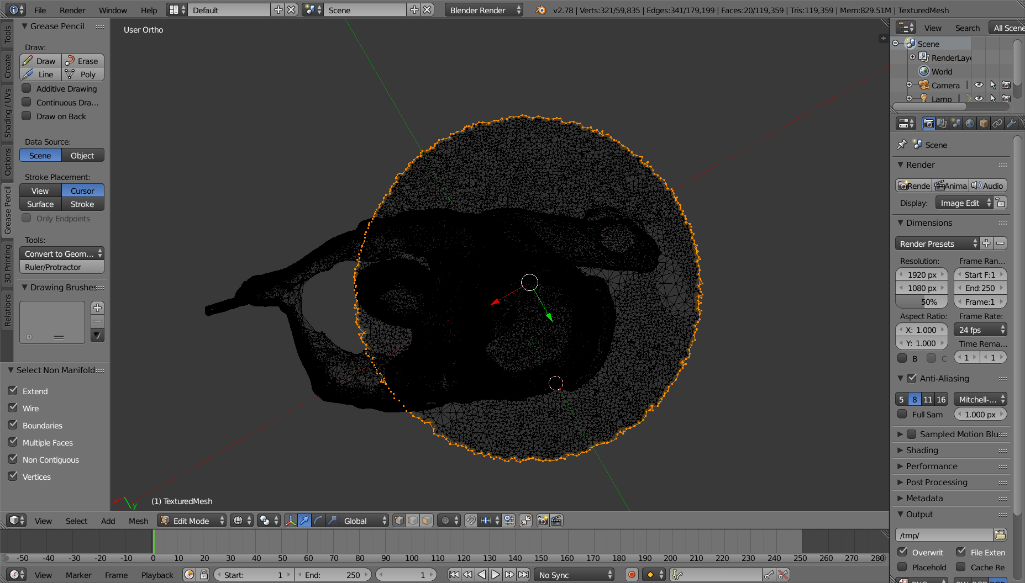Click the Render button
This screenshot has width=1025, height=583.
click(x=914, y=185)
